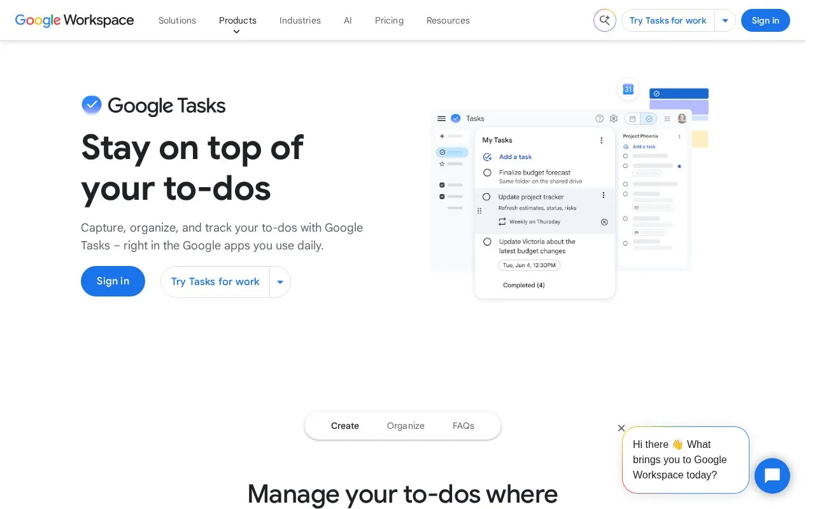Expand the dropdown arrow below the headline
The height and width of the screenshot is (509, 815).
tap(280, 282)
